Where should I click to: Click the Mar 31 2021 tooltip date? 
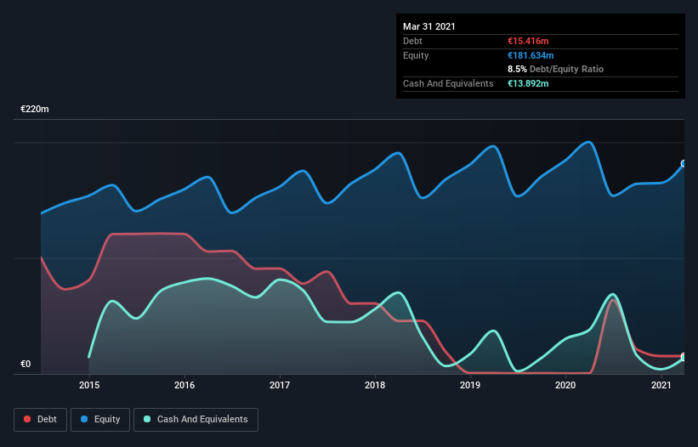[429, 26]
